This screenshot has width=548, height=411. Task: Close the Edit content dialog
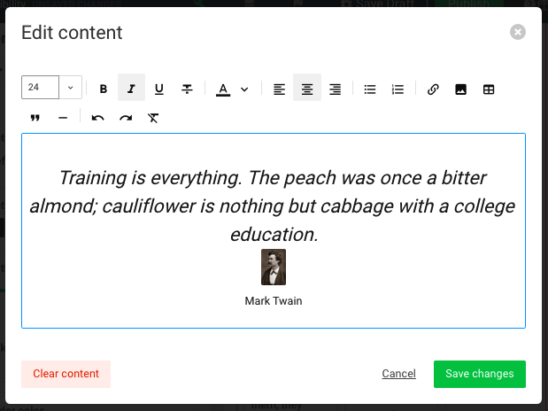[518, 32]
